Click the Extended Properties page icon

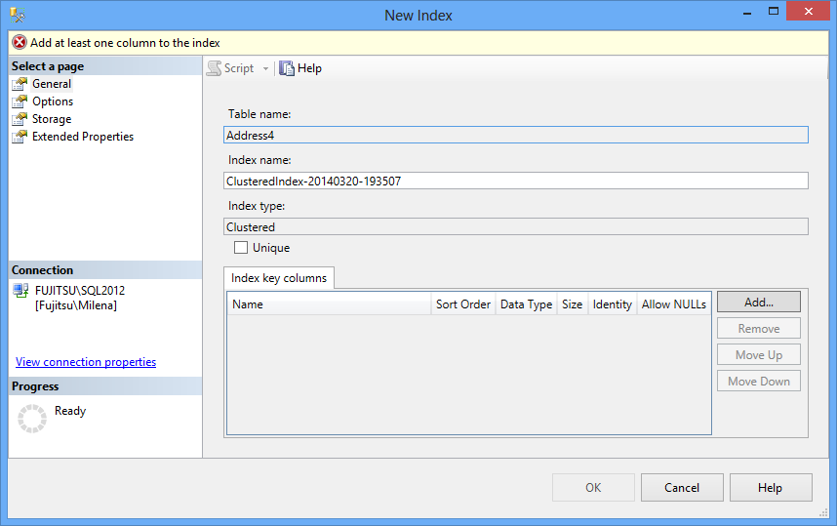tap(20, 137)
